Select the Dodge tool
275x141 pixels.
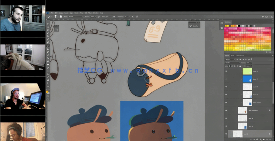[48, 64]
